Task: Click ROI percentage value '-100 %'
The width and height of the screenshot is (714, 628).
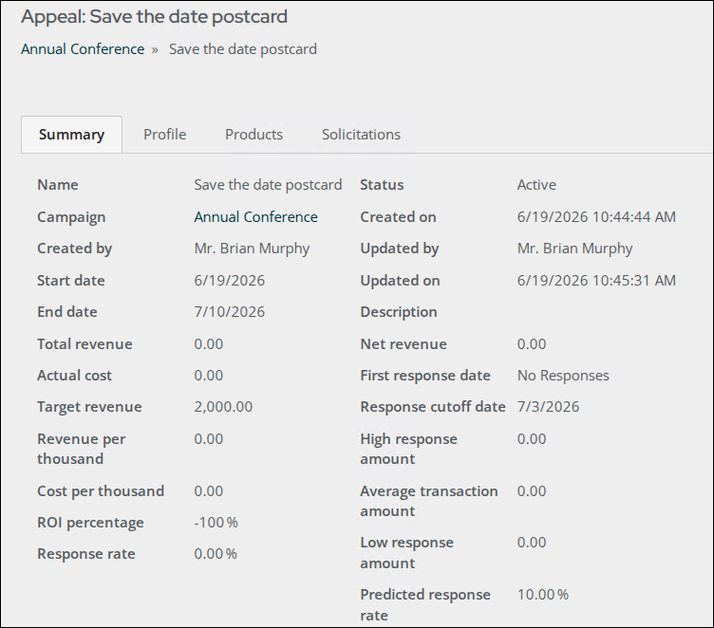Action: [x=216, y=523]
